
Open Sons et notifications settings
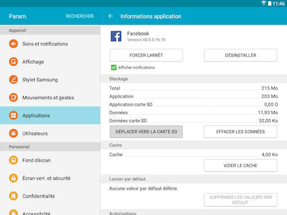50,44
